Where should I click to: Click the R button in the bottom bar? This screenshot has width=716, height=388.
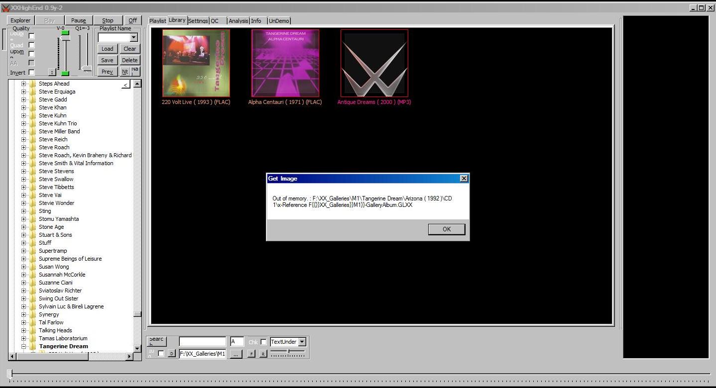pos(263,354)
